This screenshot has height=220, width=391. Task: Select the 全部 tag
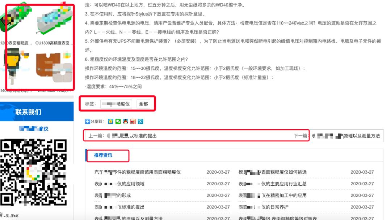143,104
